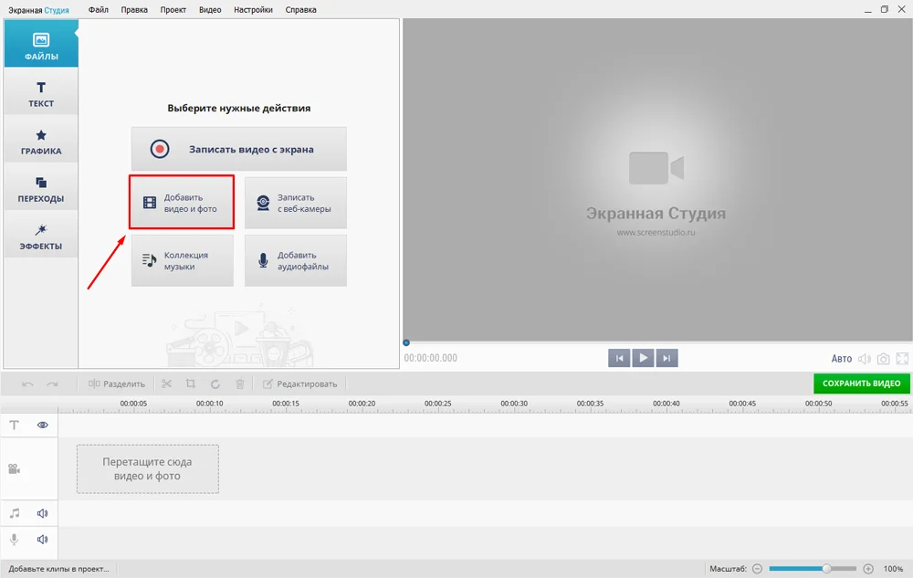Open Коллекция музыки
This screenshot has width=913, height=578.
(x=183, y=261)
